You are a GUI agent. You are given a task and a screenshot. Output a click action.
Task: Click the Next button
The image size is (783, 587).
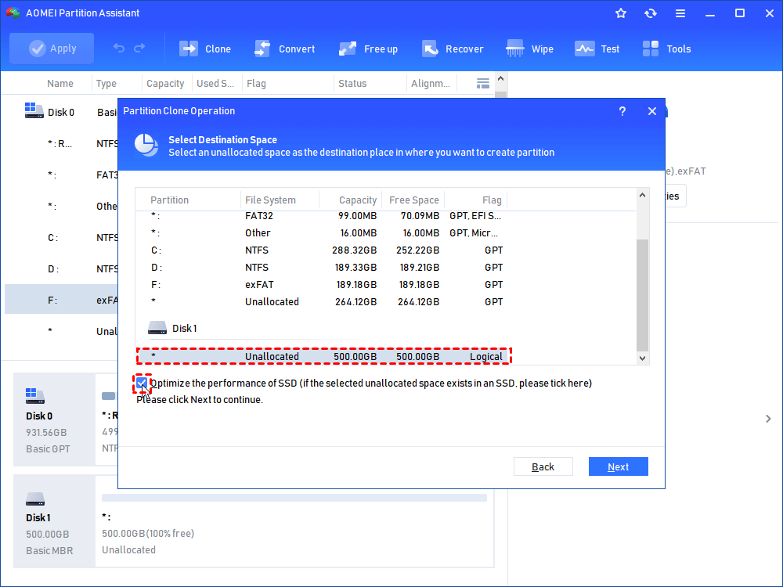click(x=619, y=466)
